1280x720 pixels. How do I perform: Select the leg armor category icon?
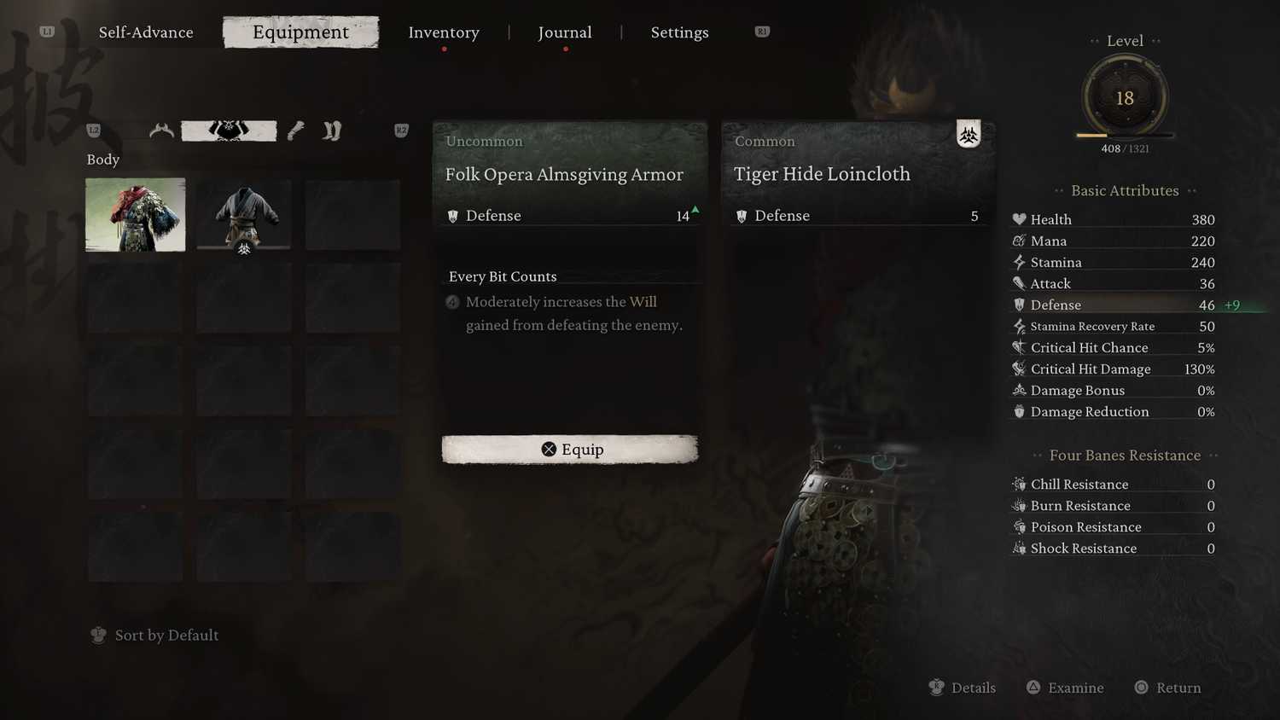click(x=332, y=131)
